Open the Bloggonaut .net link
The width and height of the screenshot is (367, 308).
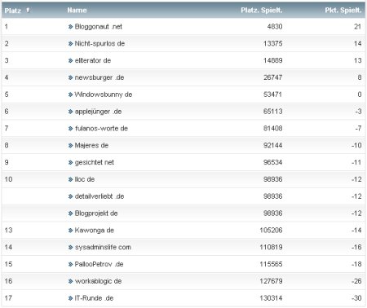pos(99,27)
